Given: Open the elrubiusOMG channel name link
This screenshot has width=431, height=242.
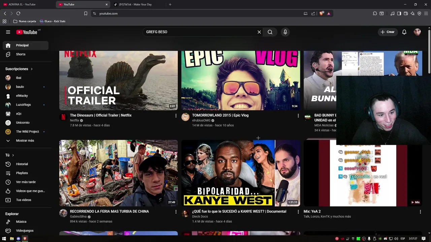Looking at the screenshot, I should click(201, 120).
